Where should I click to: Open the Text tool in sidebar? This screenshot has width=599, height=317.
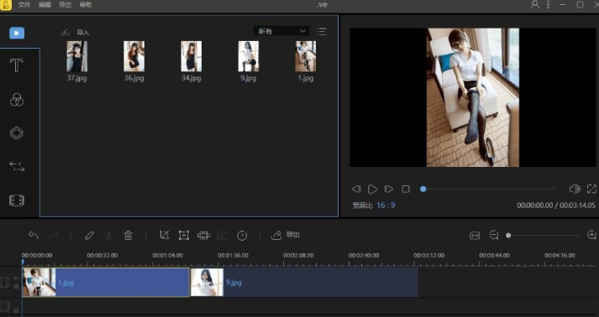[17, 65]
